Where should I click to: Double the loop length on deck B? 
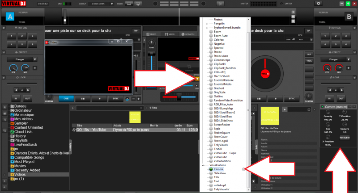point(341,90)
